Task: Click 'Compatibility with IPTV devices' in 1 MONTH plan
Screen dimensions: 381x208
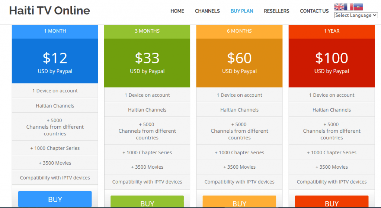Action: pyautogui.click(x=55, y=178)
